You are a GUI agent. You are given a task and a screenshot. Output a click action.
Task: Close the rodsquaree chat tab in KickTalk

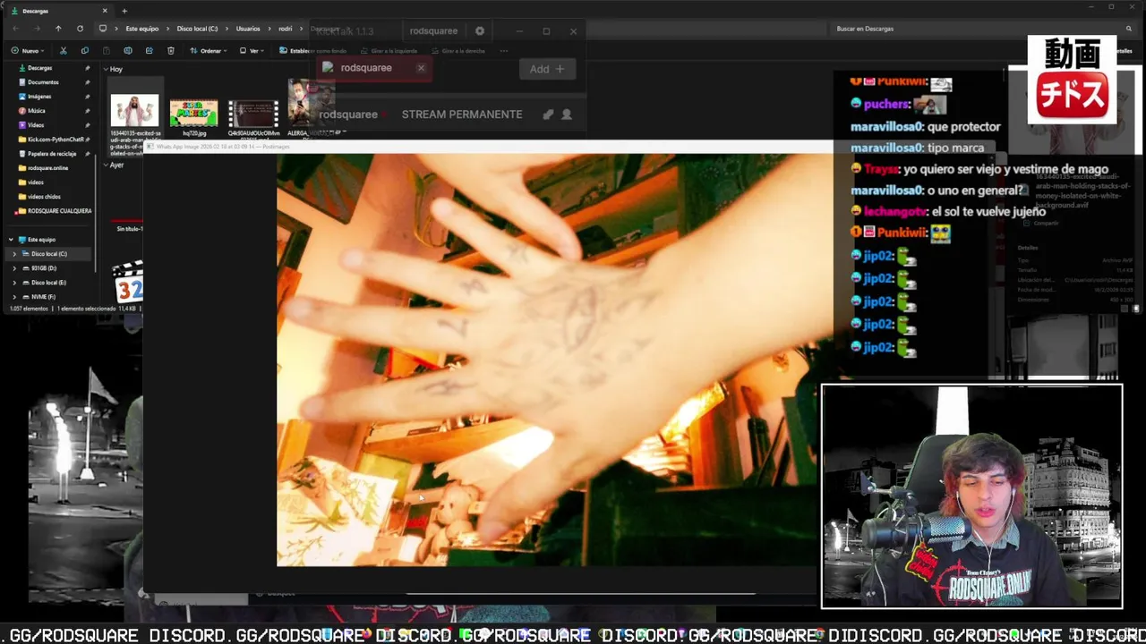(x=421, y=68)
